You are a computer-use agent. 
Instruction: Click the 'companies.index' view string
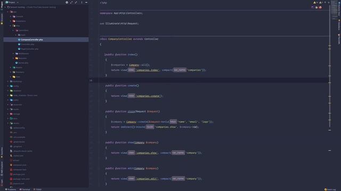click(x=147, y=70)
